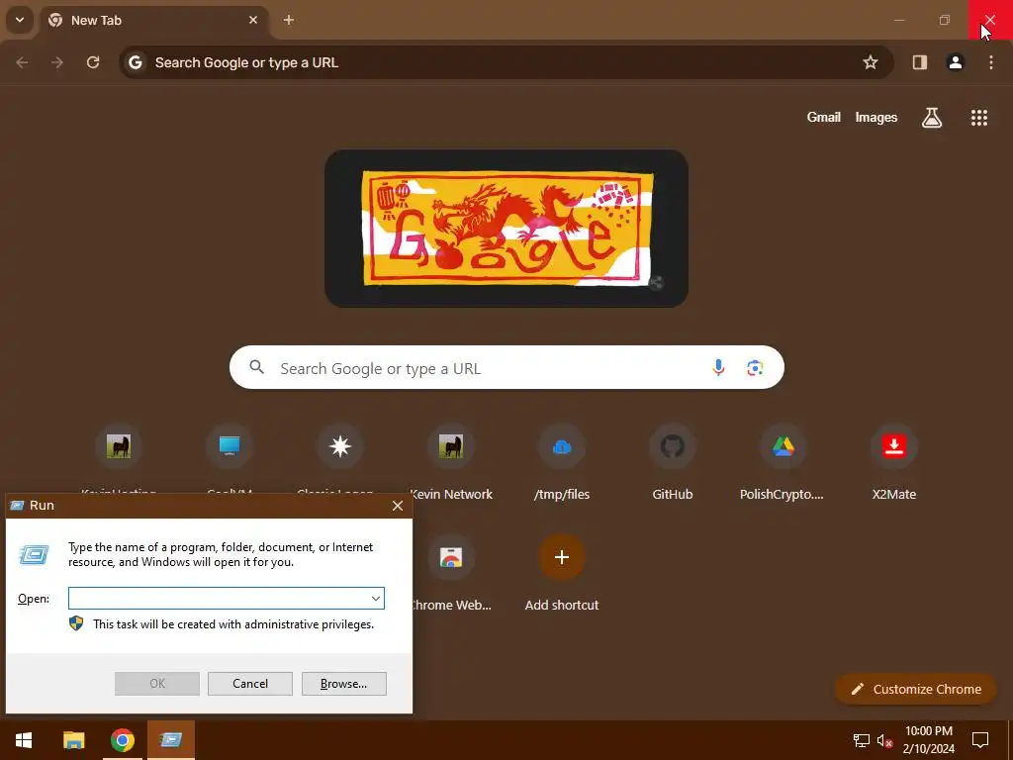Open the tab search dropdown arrow
Screen dimensions: 1013x760
(x=20, y=20)
